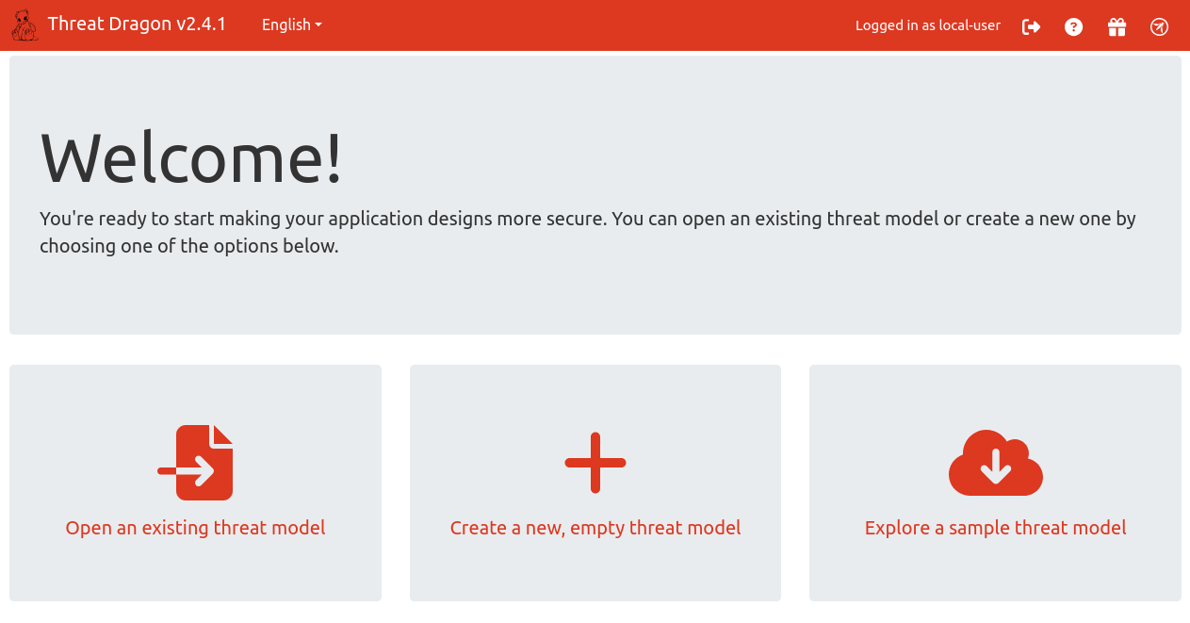The image size is (1190, 623).
Task: Click the file import arrow icon
Action: [x=196, y=463]
